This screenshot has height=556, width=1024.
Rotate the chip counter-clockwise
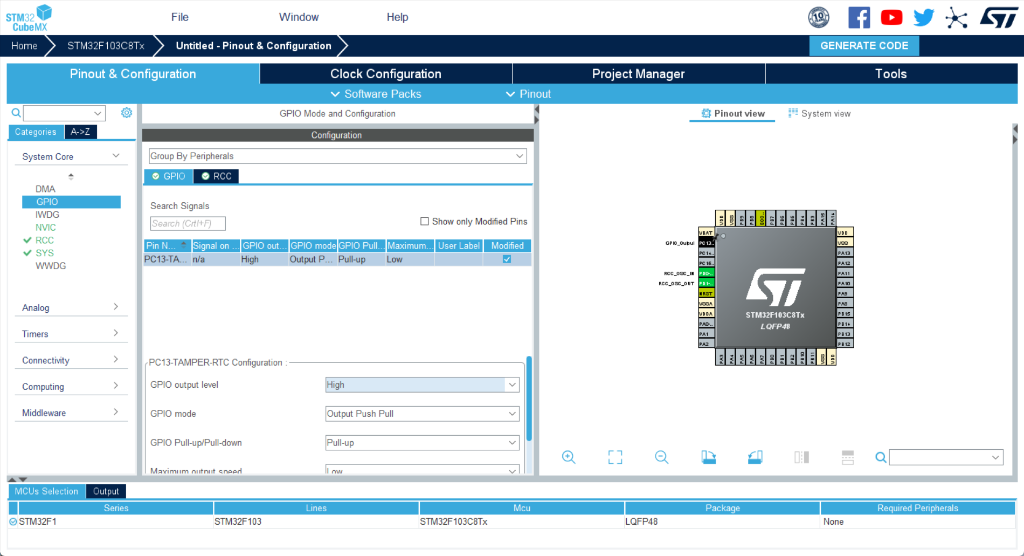755,457
